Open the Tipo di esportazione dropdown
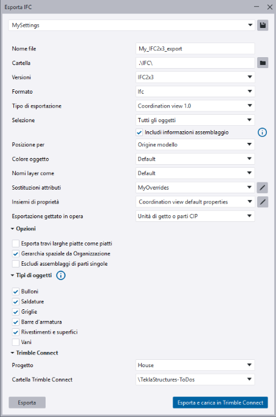Viewport: 276px width, 417px height. click(x=195, y=106)
